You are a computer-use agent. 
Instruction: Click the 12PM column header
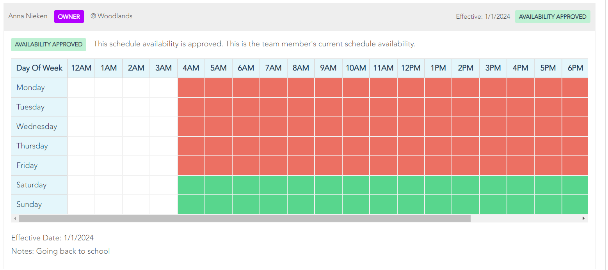(x=411, y=68)
